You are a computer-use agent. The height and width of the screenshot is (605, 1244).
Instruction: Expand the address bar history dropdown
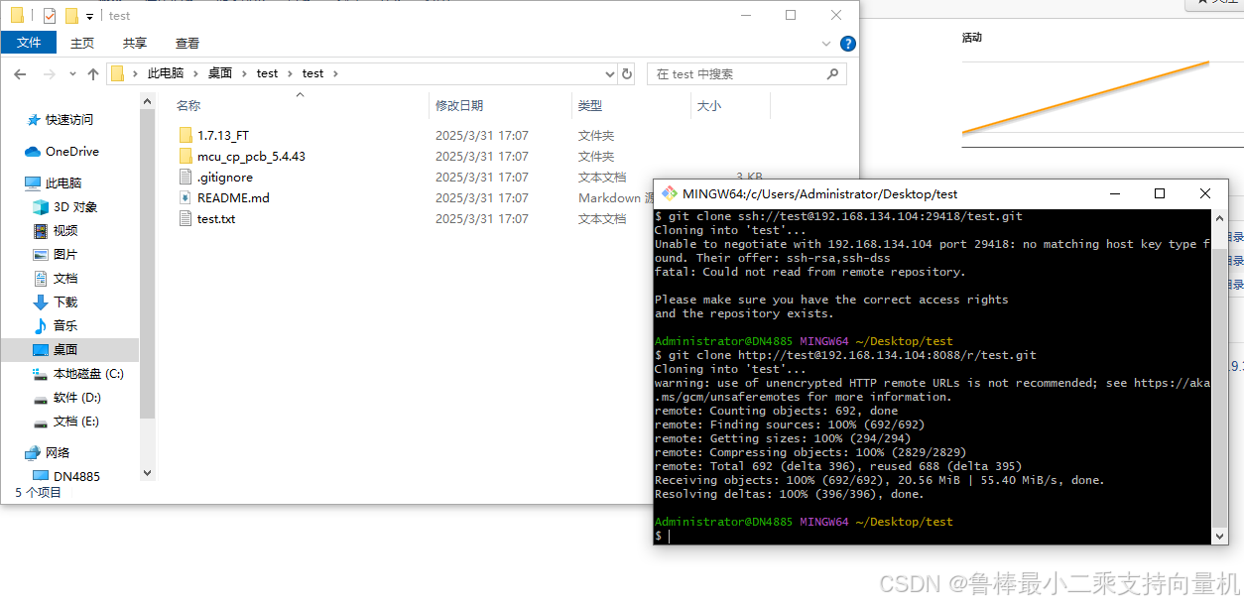[610, 73]
